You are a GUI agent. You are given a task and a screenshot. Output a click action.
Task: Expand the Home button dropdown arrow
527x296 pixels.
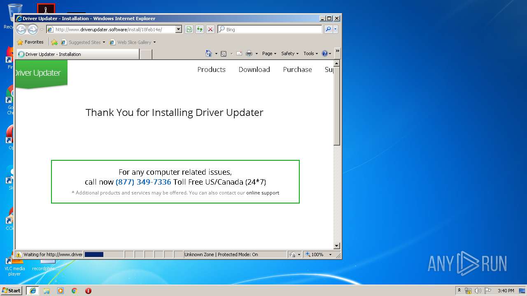coord(216,53)
